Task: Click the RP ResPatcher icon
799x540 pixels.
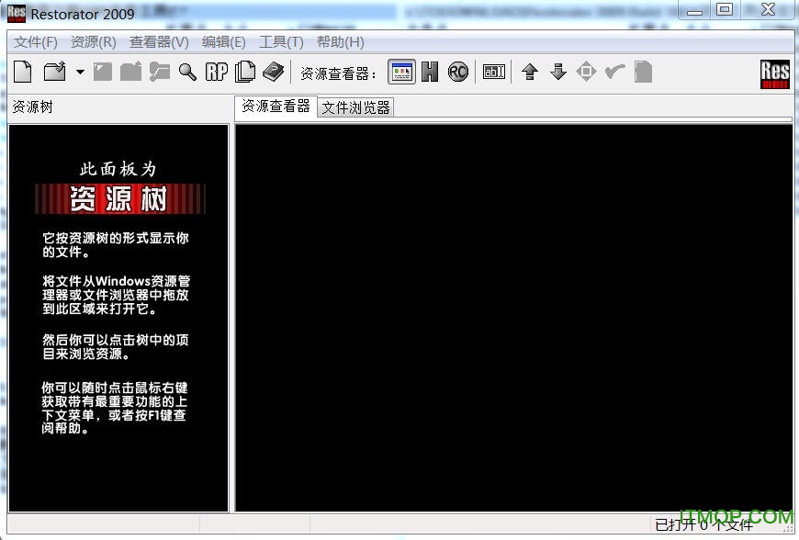Action: (216, 72)
